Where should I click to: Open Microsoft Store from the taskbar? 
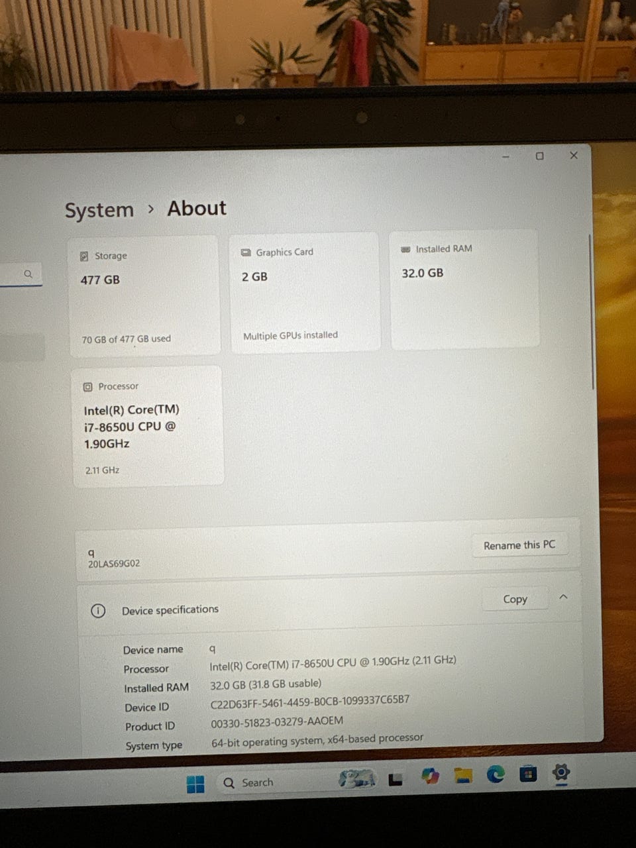[528, 773]
